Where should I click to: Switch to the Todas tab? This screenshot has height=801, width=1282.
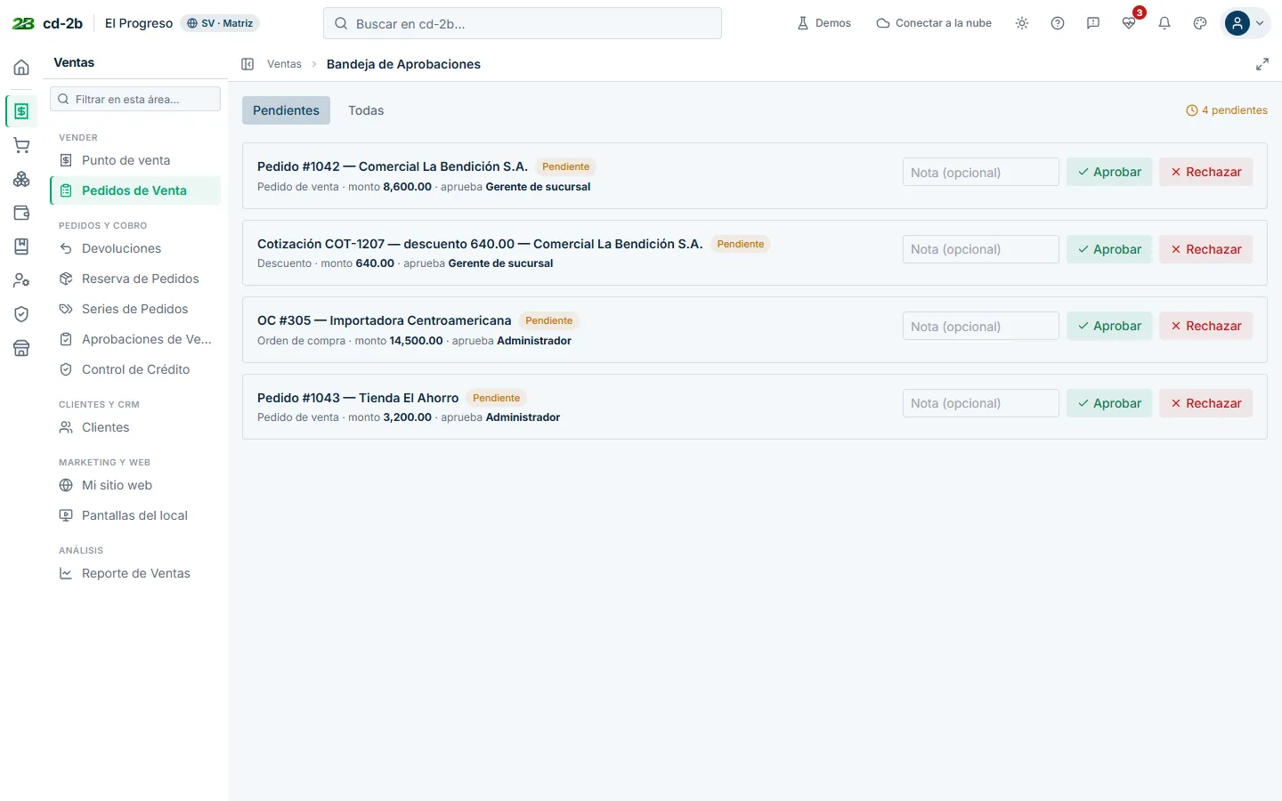[366, 110]
